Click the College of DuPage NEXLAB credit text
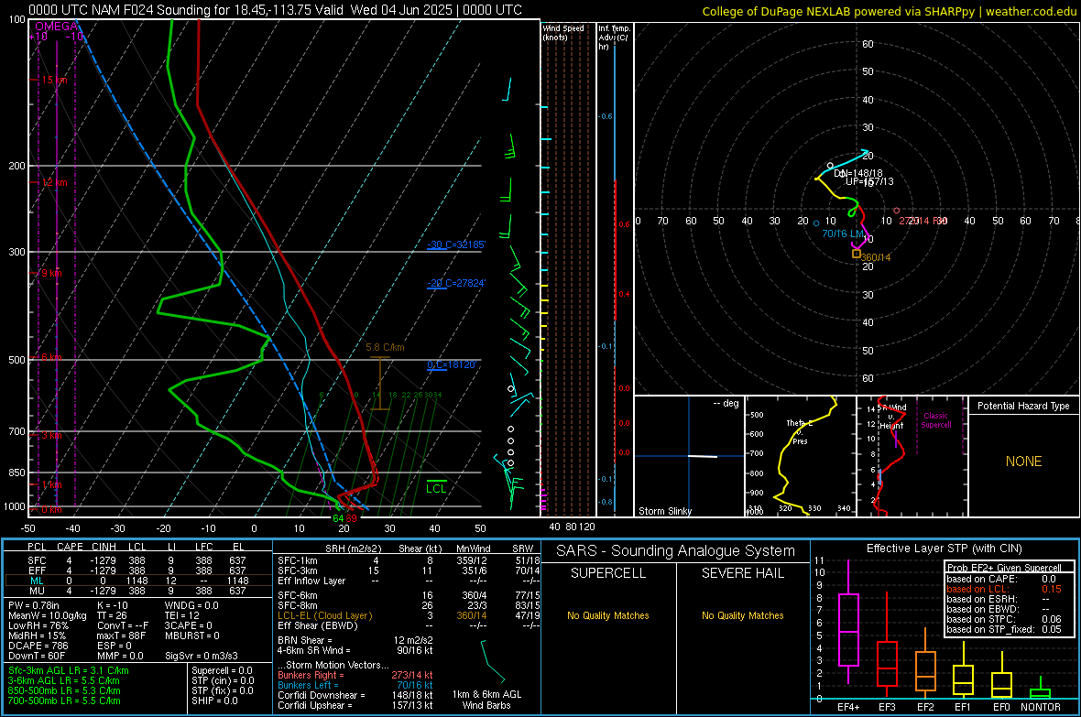This screenshot has height=717, width=1081. (889, 11)
